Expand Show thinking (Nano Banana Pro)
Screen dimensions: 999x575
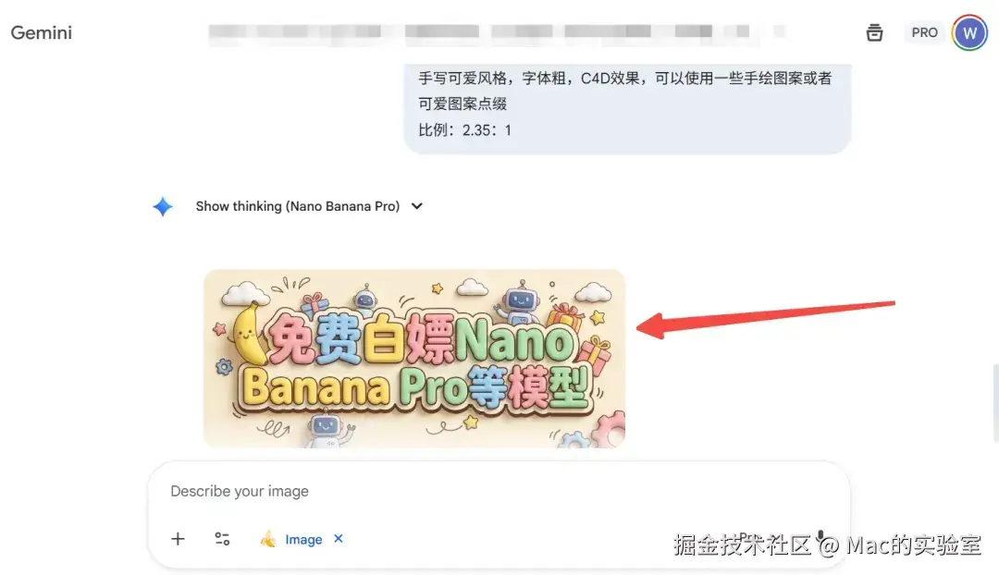[x=298, y=206]
